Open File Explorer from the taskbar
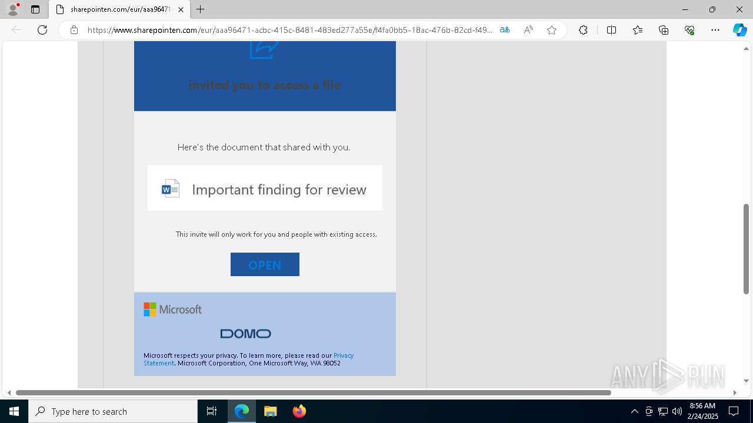753x423 pixels. 270,411
